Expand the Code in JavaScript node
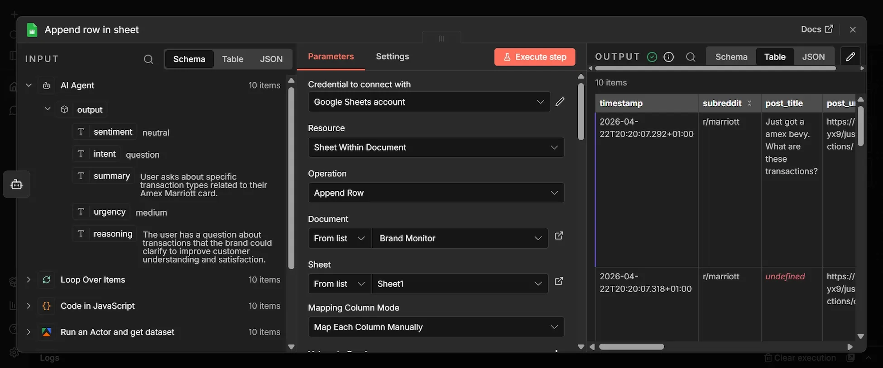The width and height of the screenshot is (883, 368). pyautogui.click(x=29, y=306)
